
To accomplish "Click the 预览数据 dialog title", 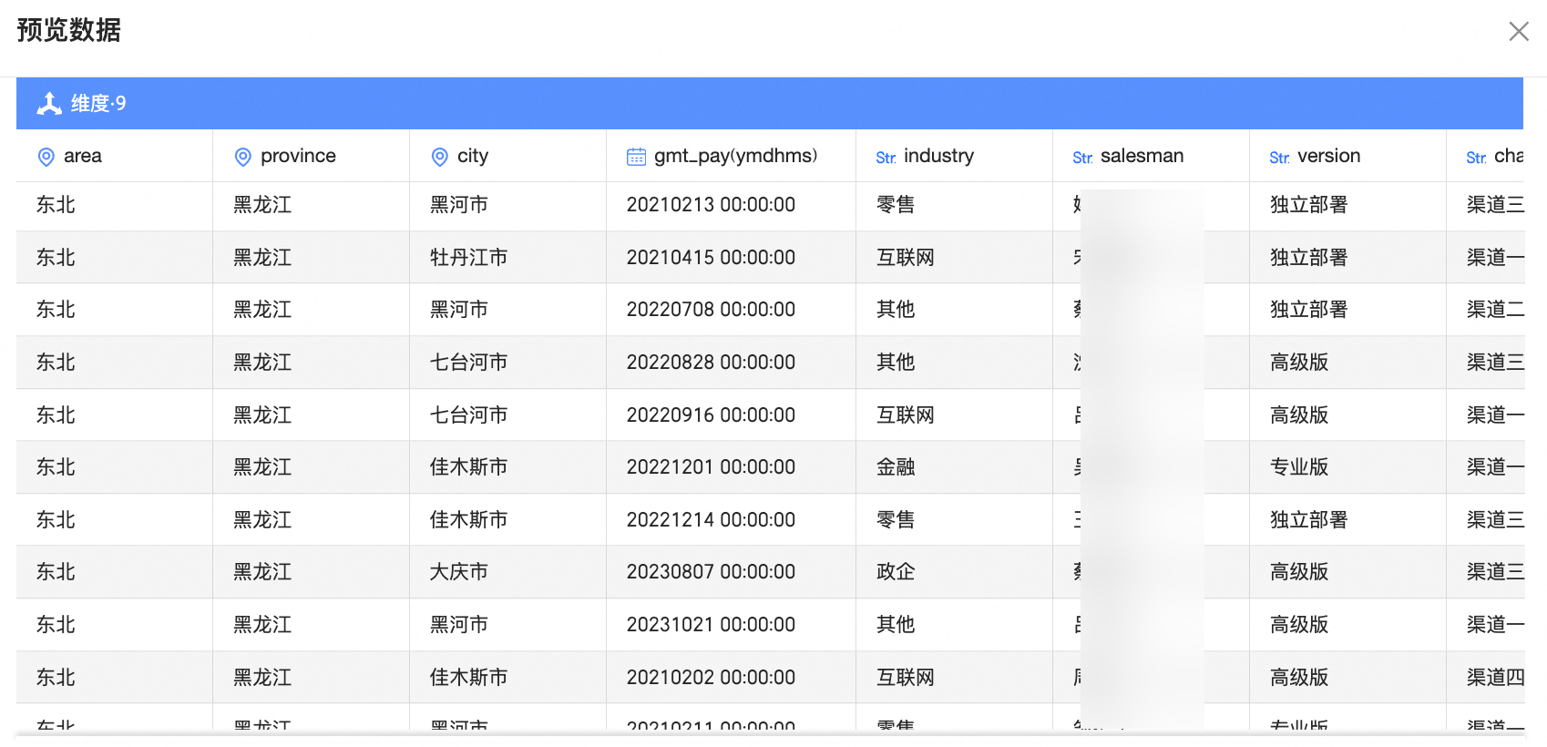I will (x=69, y=30).
